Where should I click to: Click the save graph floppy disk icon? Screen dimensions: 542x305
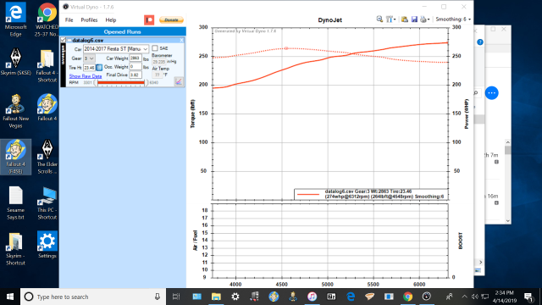(x=414, y=19)
